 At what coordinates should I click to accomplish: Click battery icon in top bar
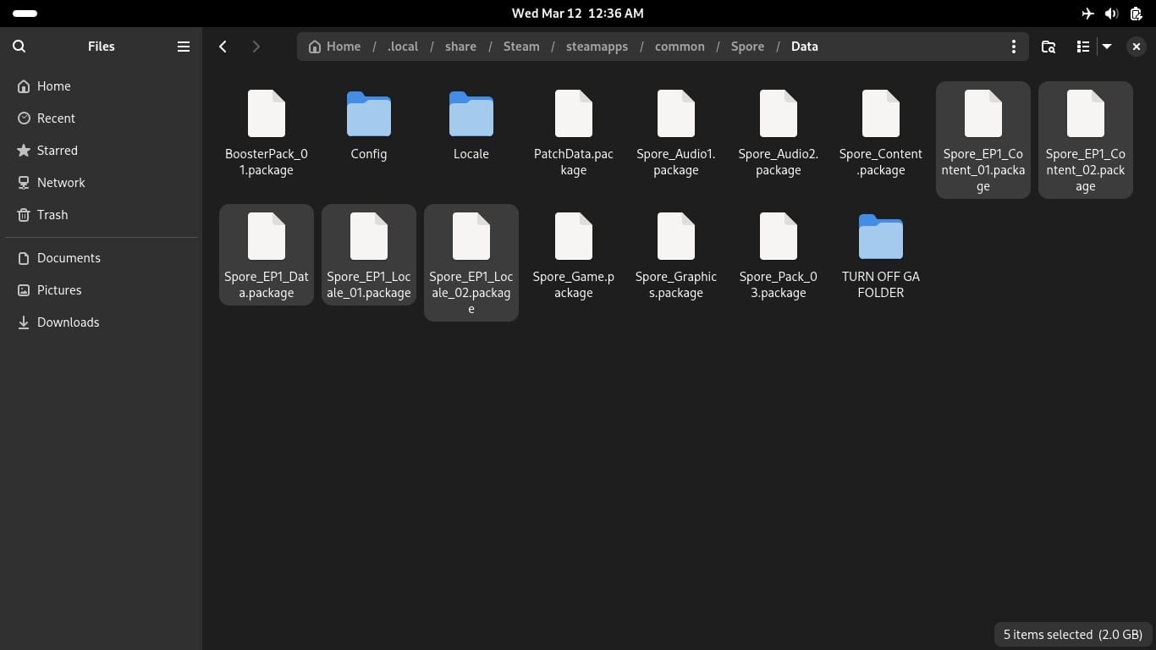(x=1137, y=14)
